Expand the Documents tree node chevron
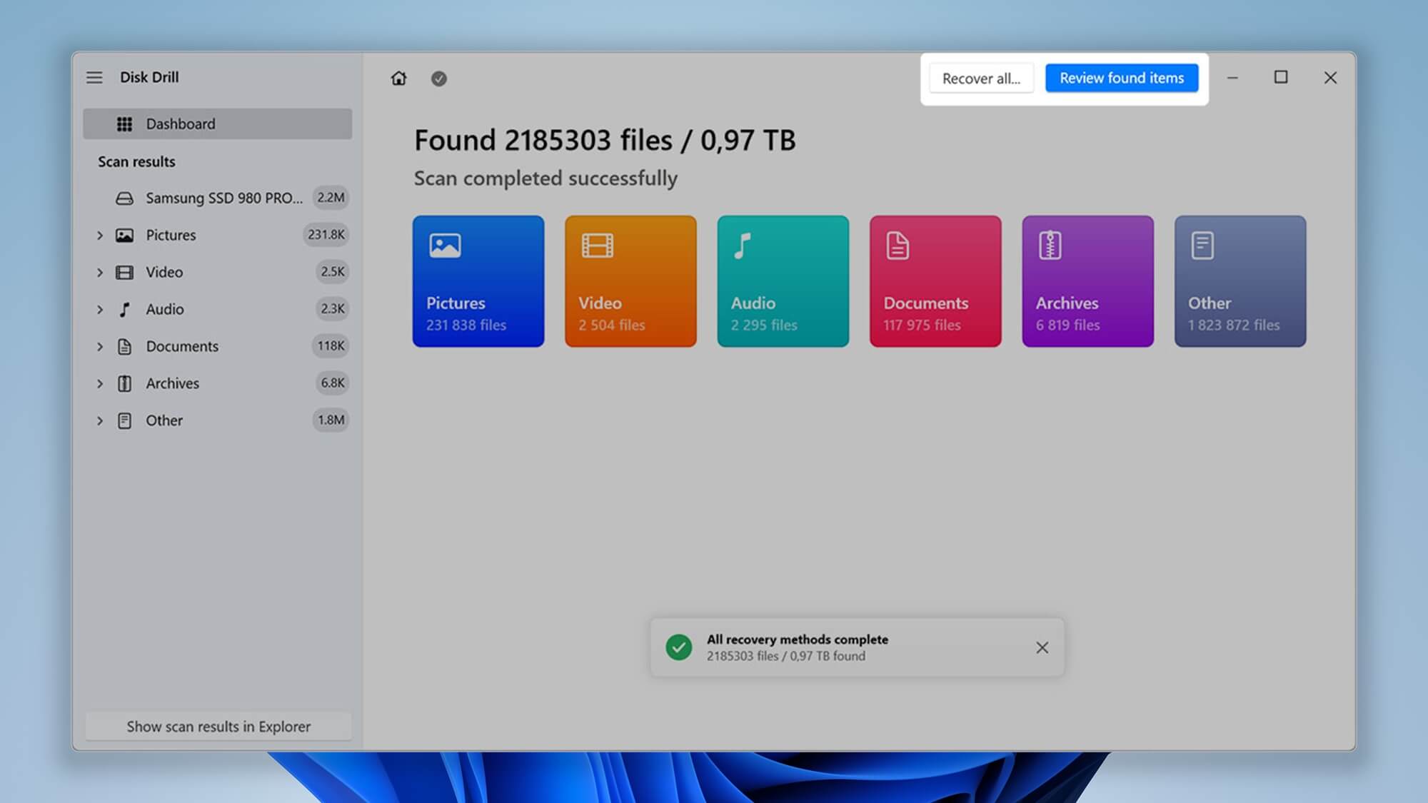The height and width of the screenshot is (803, 1428). point(100,346)
